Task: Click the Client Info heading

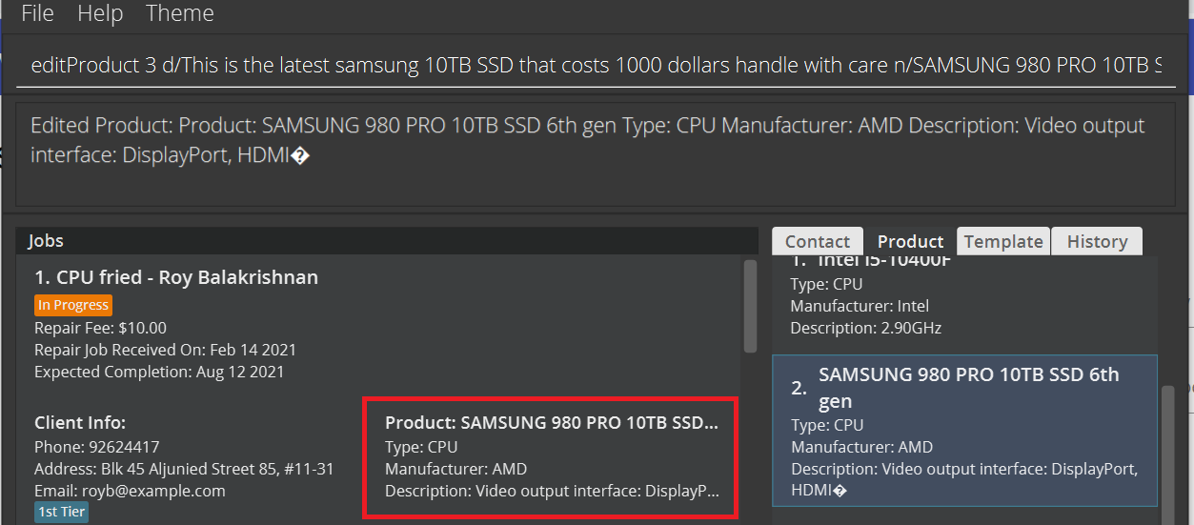Action: pyautogui.click(x=80, y=422)
